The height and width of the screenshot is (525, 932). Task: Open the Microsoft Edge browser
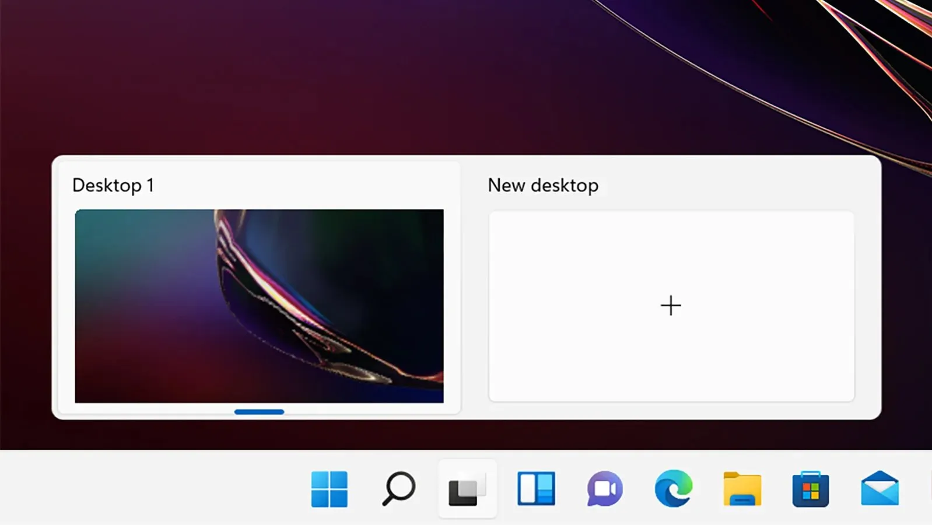tap(674, 489)
